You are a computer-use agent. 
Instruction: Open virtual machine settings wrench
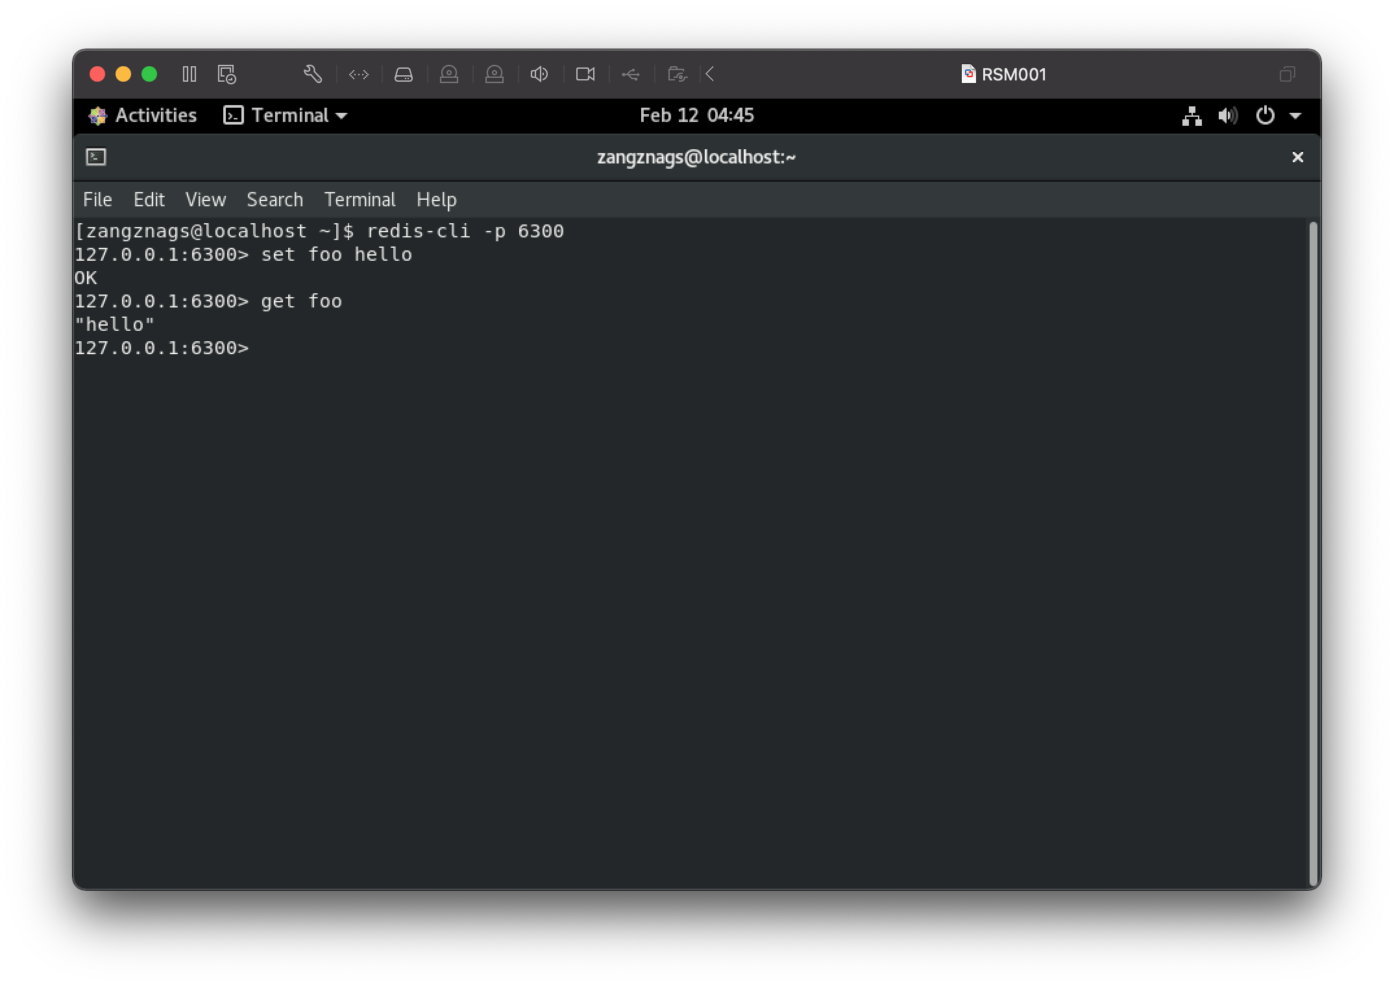click(313, 75)
